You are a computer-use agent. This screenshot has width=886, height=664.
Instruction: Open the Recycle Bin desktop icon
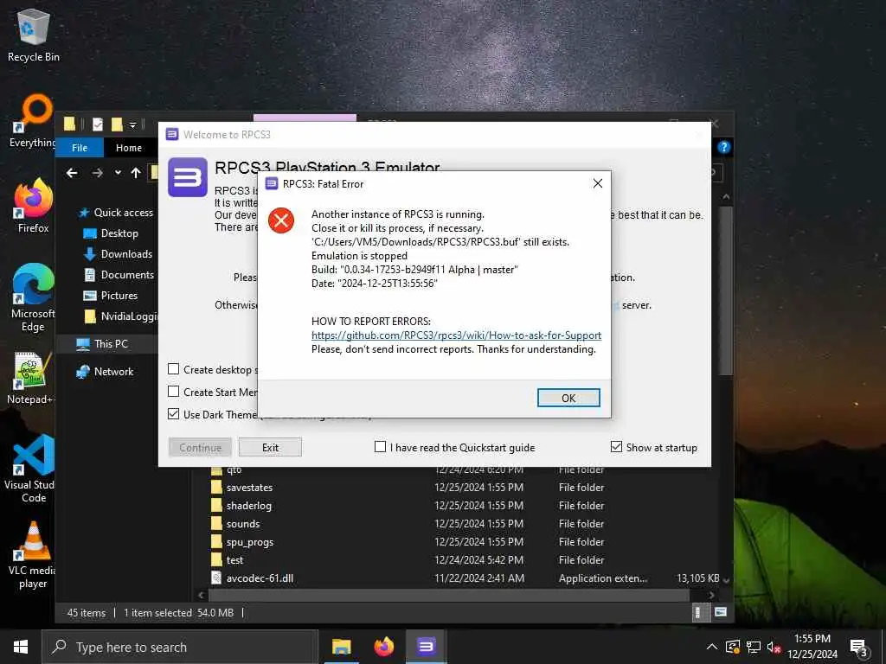pos(34,36)
